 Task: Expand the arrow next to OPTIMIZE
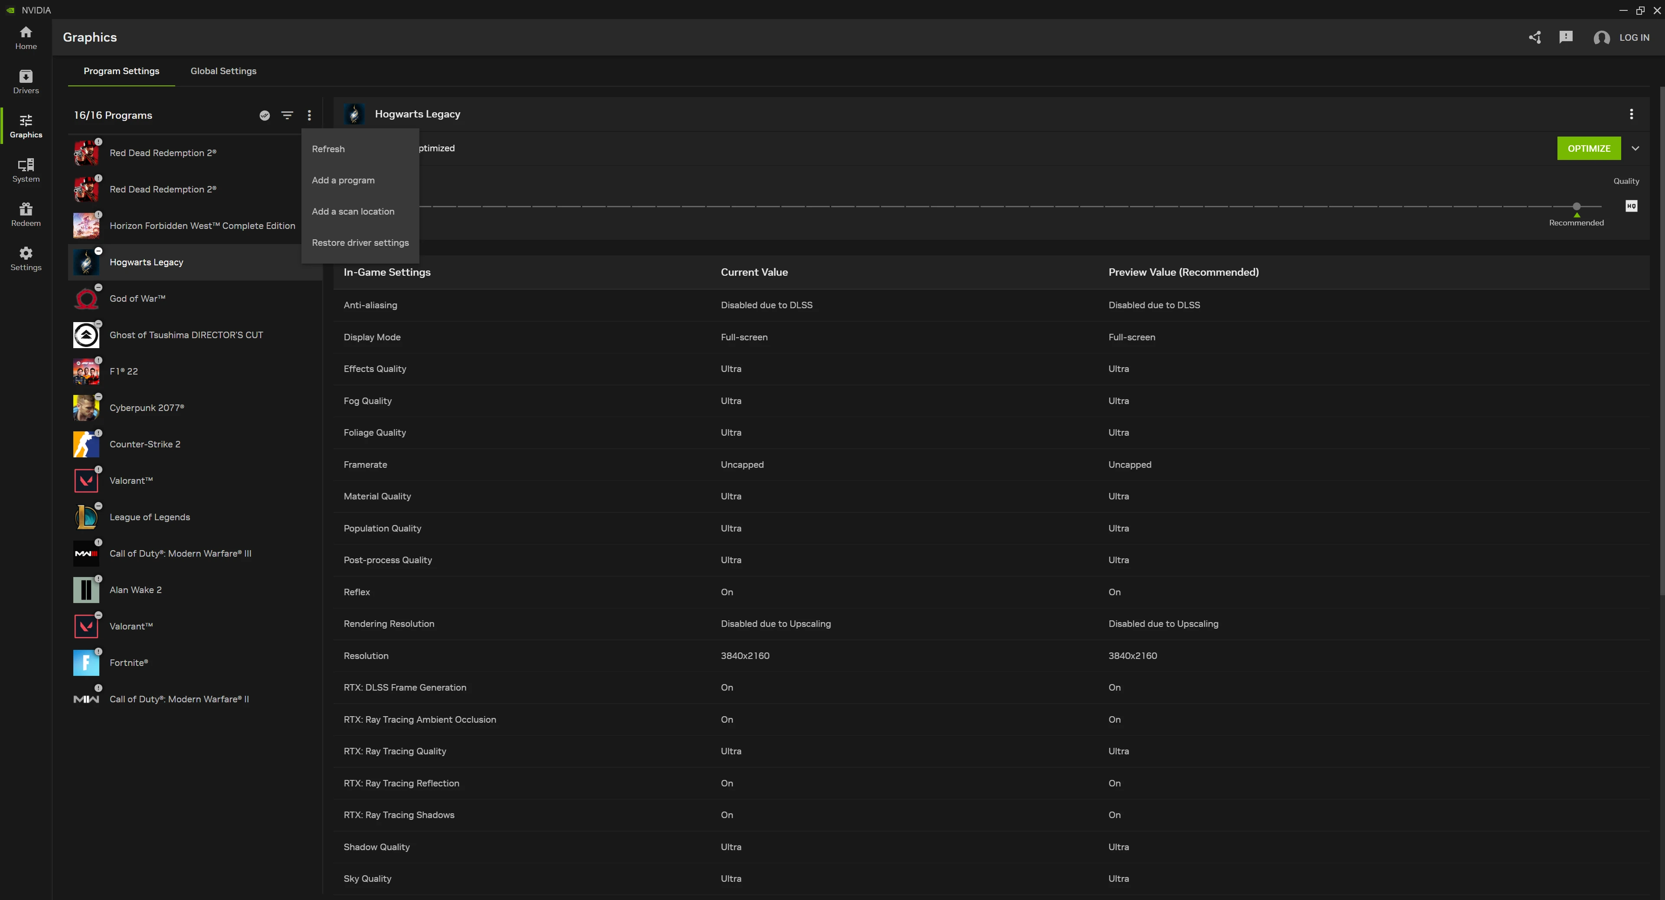click(x=1635, y=149)
